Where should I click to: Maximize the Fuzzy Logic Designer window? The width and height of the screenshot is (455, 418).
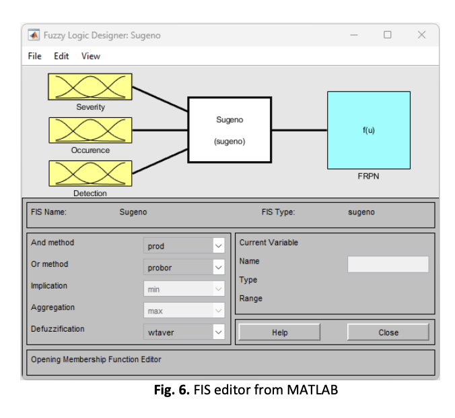click(388, 35)
